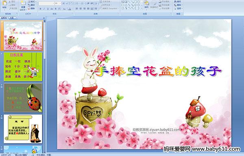Click the Reset slide icon
Viewport: 244px width, 156px height.
[31, 5]
